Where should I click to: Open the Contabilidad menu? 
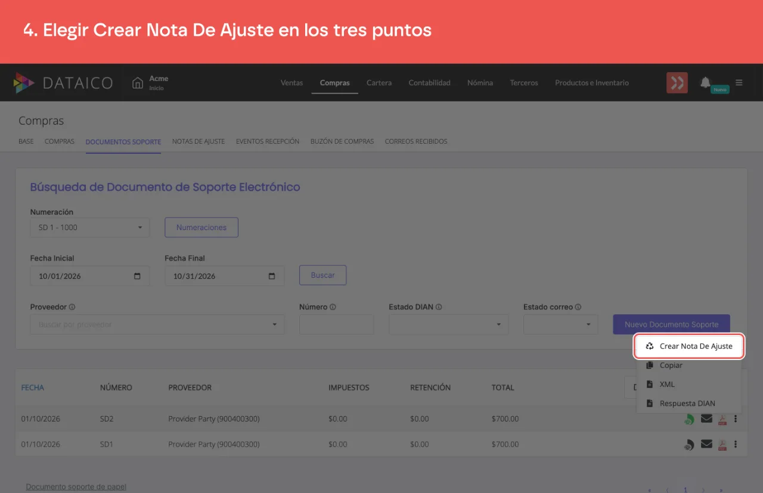(429, 83)
